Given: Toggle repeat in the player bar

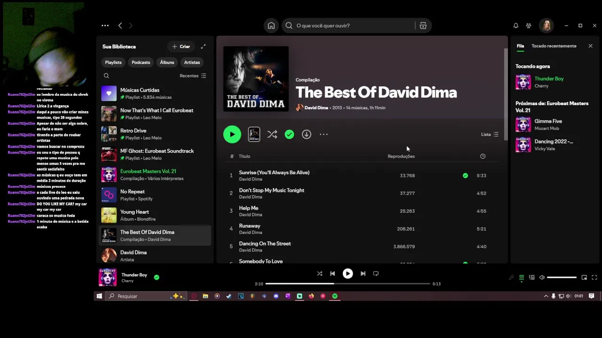Looking at the screenshot, I should 376,274.
